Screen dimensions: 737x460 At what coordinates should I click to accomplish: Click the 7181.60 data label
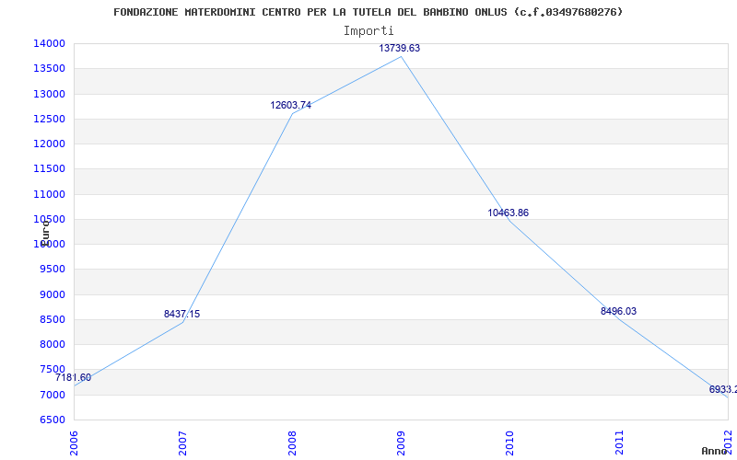[74, 377]
